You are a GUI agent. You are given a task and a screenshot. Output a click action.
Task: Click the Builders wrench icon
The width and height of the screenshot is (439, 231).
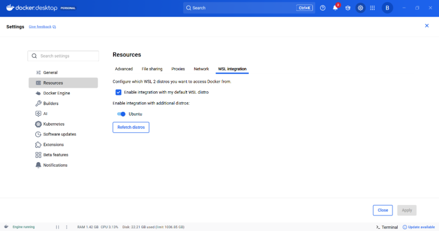pyautogui.click(x=38, y=103)
